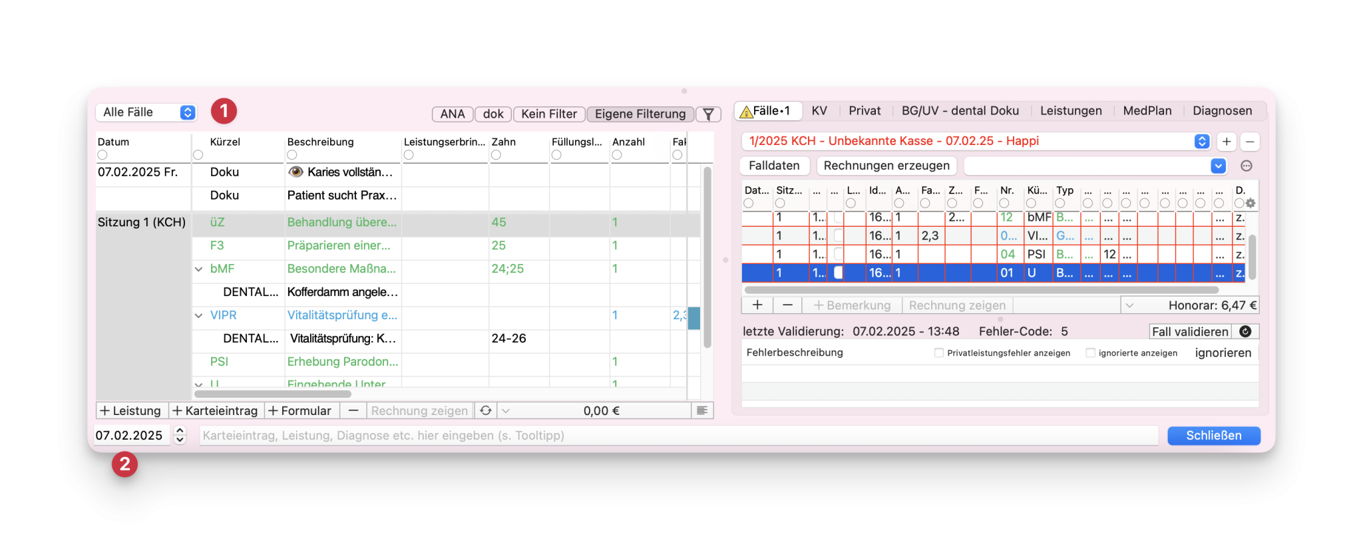Click the + Karteieintrag button
Image resolution: width=1363 pixels, height=540 pixels.
[216, 411]
